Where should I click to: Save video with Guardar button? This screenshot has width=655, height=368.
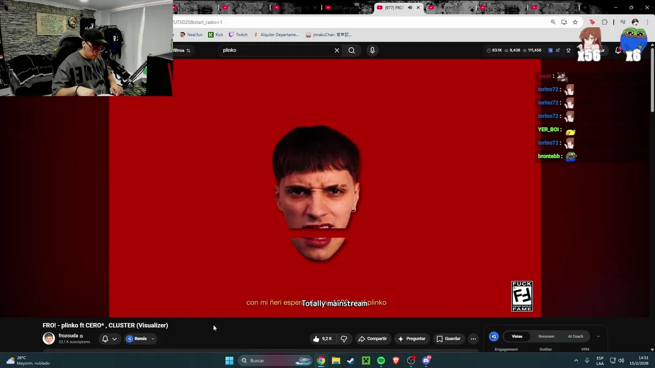pyautogui.click(x=448, y=338)
